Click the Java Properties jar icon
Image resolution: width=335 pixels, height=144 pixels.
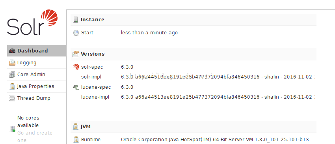[12, 86]
